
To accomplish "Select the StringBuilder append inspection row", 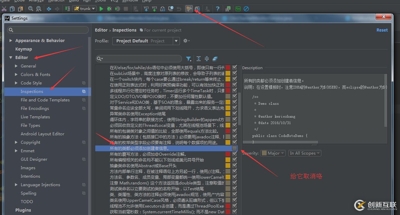I will 166,119.
